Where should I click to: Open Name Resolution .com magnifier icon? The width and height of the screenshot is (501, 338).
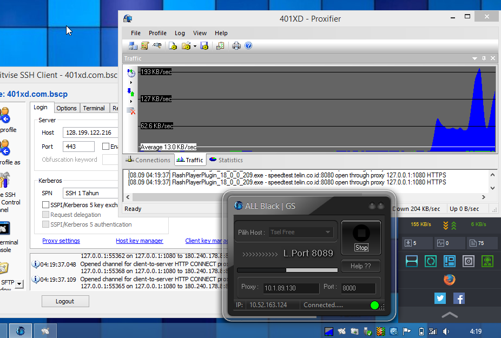point(157,45)
